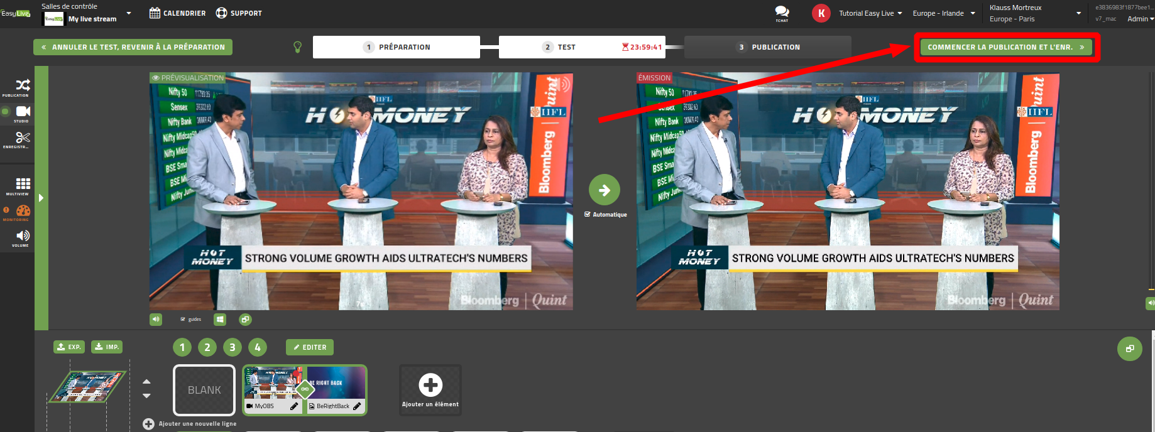Click the My live stream thumbnail logo
This screenshot has height=432, width=1155.
[x=53, y=19]
